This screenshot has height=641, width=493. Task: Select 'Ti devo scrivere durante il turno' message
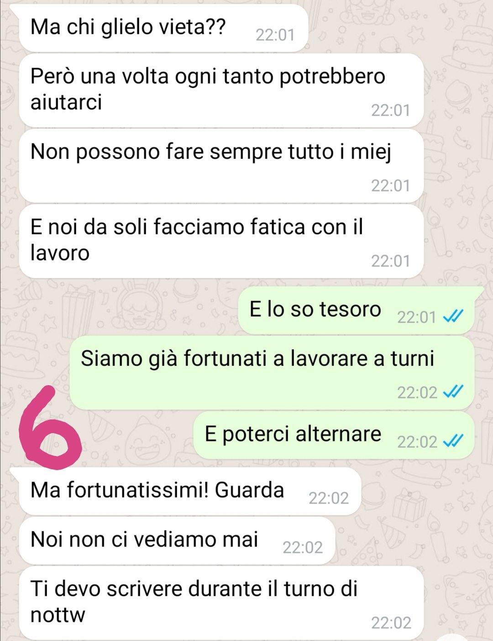click(x=221, y=603)
